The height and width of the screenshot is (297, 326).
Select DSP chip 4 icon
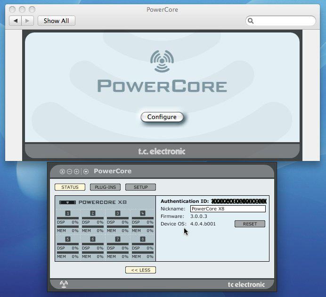(x=143, y=213)
